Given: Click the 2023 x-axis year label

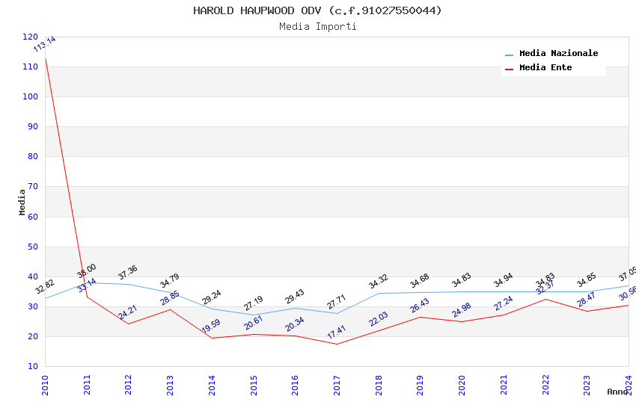Looking at the screenshot, I should 587,386.
